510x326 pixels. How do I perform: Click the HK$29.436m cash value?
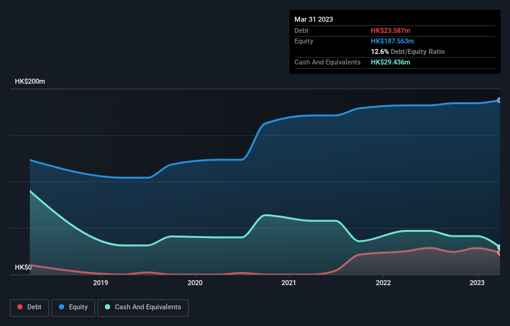point(390,62)
